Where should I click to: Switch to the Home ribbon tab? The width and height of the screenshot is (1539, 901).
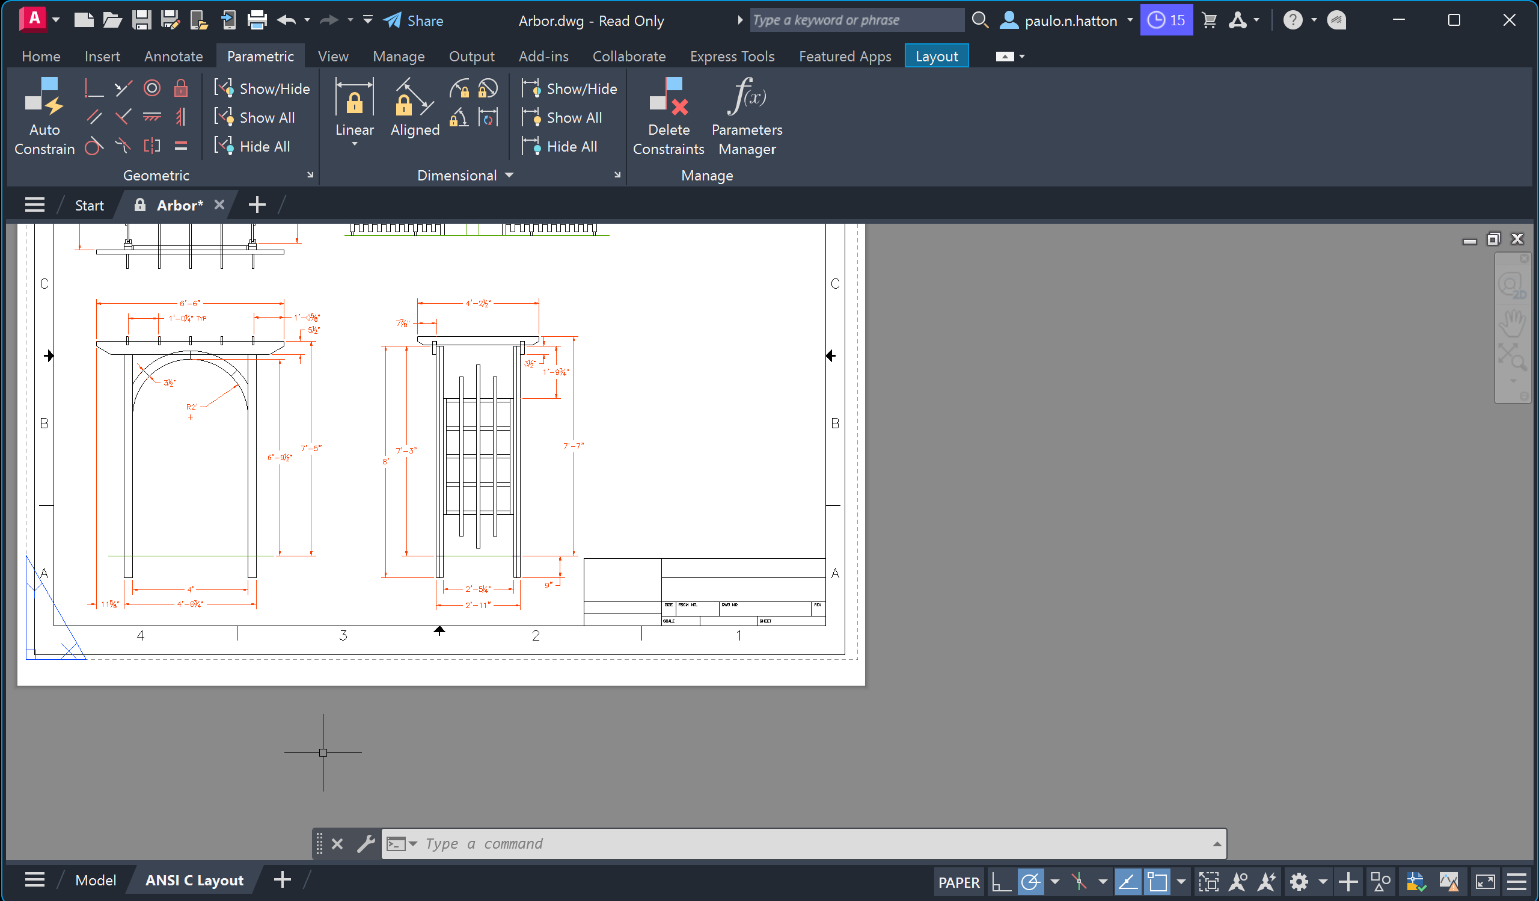(x=41, y=56)
